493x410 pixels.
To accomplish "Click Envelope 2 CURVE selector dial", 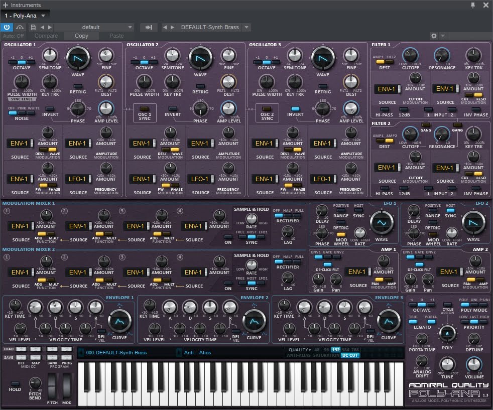I will (254, 321).
